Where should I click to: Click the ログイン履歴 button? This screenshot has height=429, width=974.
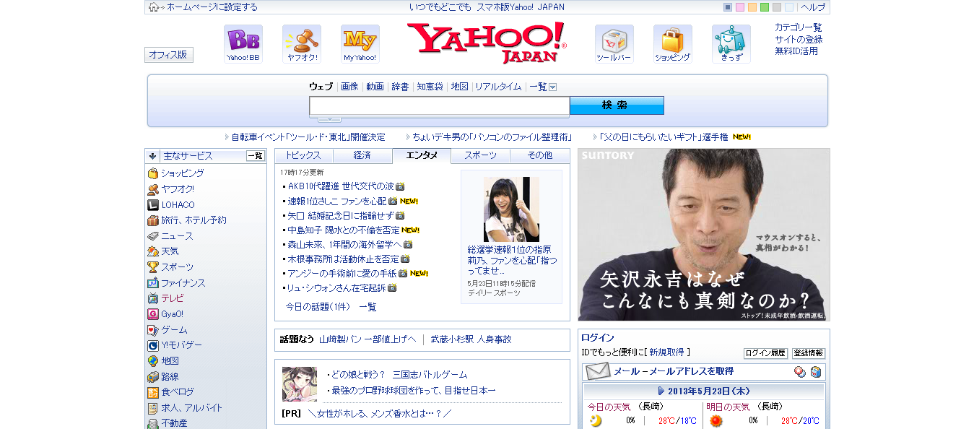[x=765, y=353]
